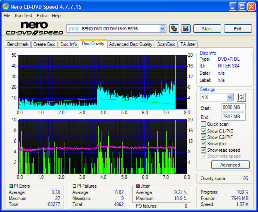Screen dimensions: 258x212
Task: Disable Show read speed checkbox
Action: (203, 150)
